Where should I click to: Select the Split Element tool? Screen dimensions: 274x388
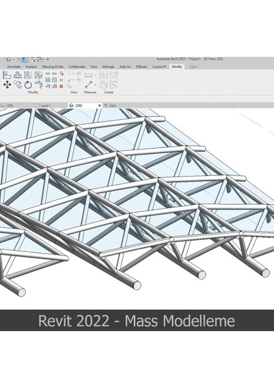click(48, 74)
